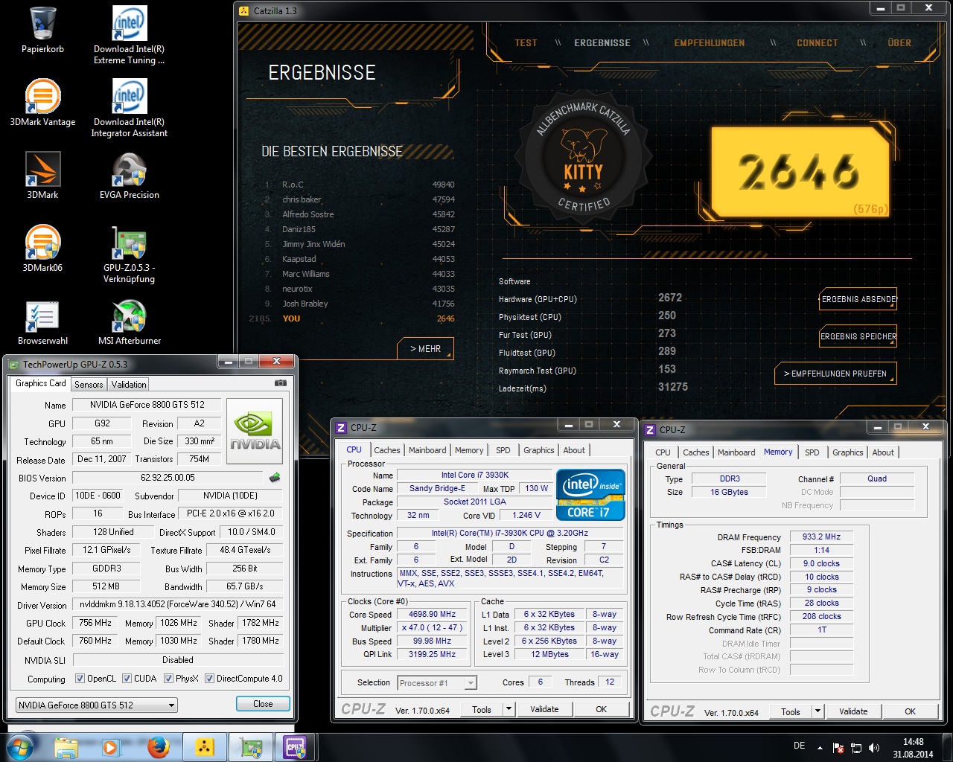Open Mainboard tab in left CPU-Z

pyautogui.click(x=427, y=450)
